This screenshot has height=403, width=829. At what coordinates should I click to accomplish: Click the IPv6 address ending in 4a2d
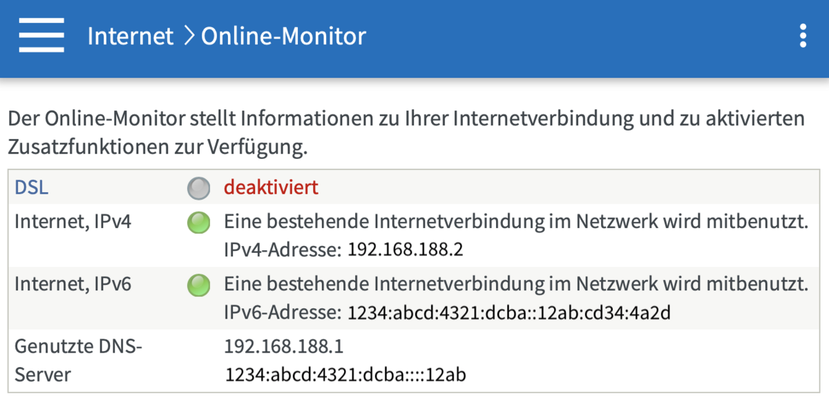click(x=509, y=313)
